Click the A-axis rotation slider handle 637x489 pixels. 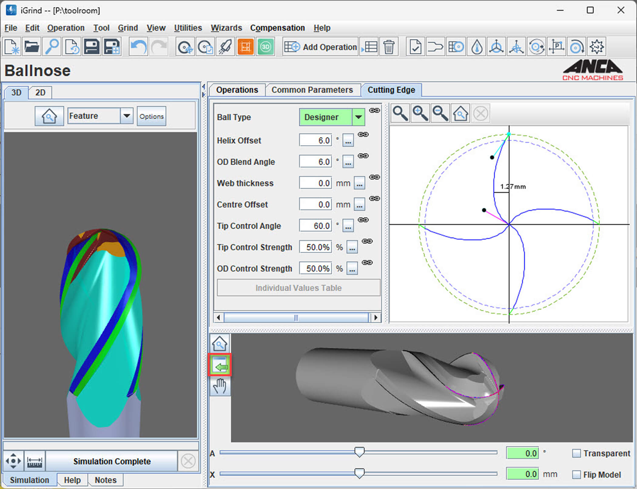(359, 452)
